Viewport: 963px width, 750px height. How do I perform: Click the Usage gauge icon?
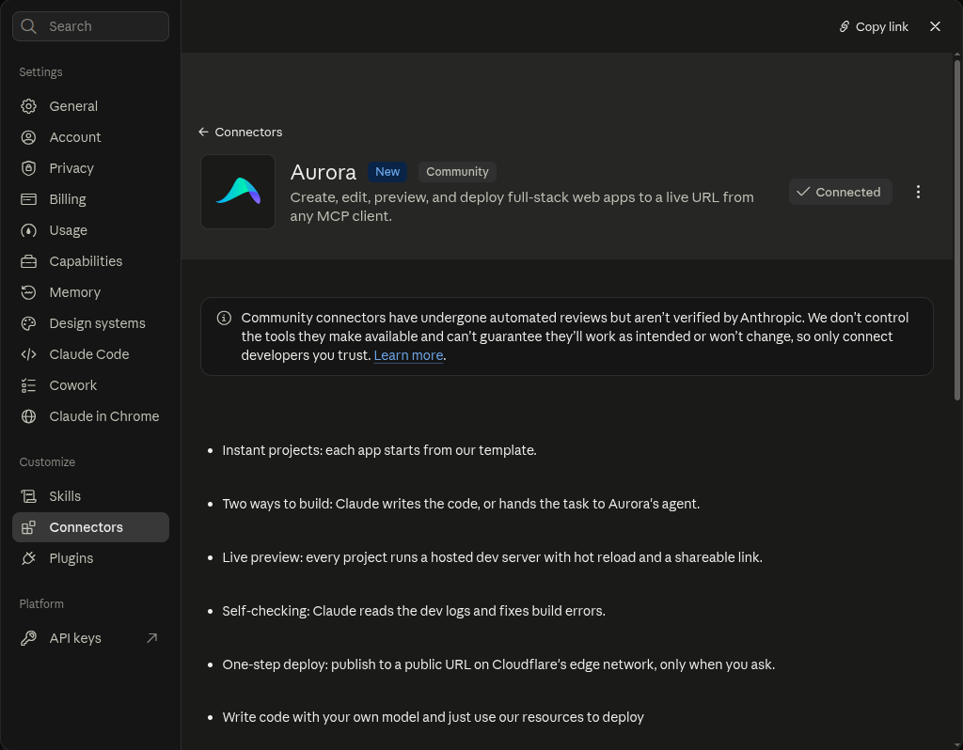(x=28, y=230)
